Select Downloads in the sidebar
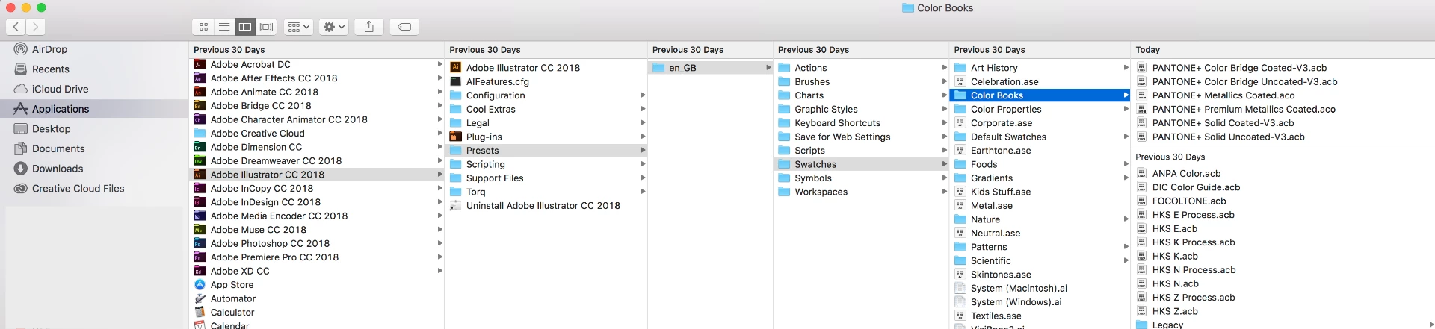The image size is (1435, 329). pos(58,169)
